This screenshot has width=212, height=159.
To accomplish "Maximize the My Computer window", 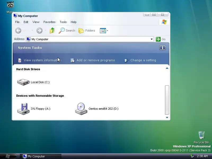I will 154,15.
